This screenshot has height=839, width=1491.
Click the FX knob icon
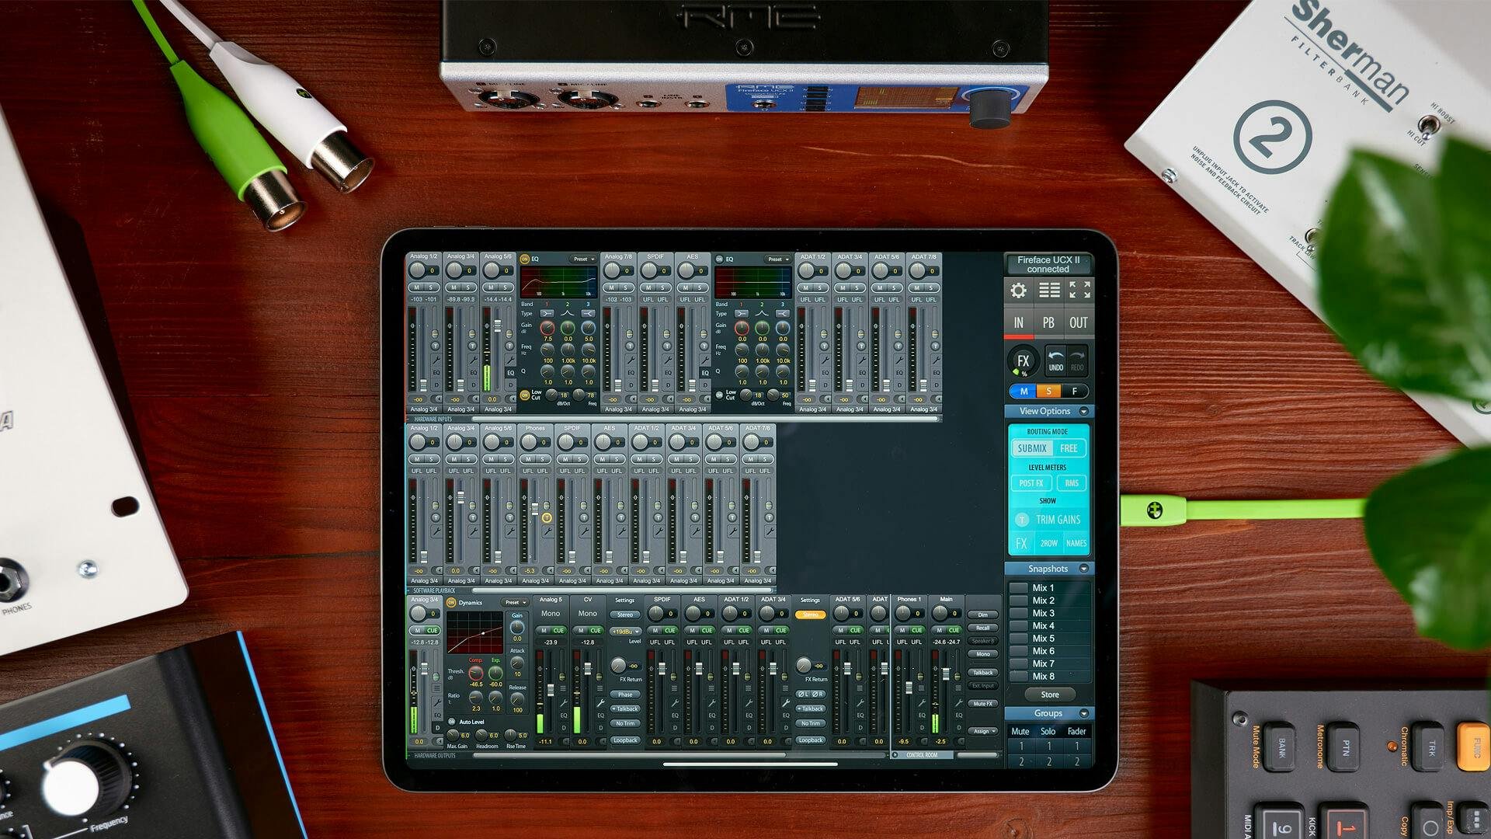click(x=1024, y=360)
